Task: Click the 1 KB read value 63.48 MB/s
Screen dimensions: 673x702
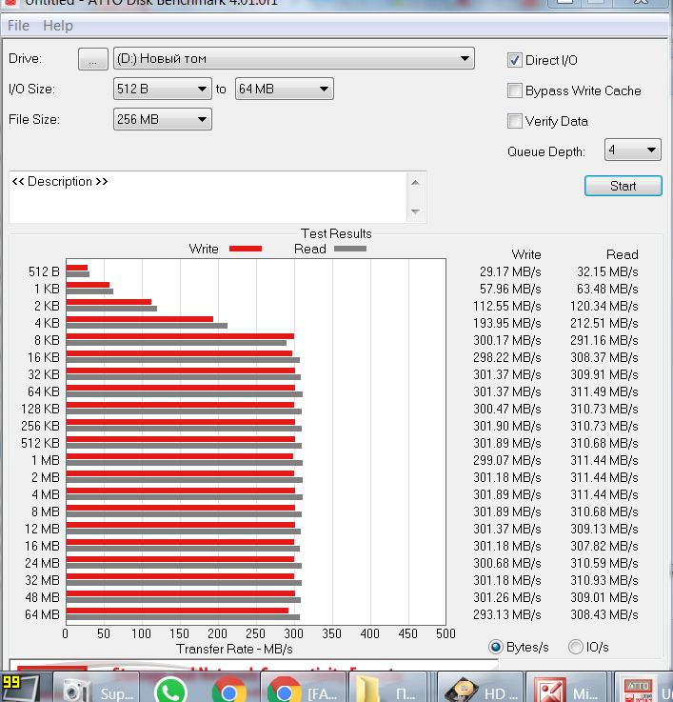Action: (607, 289)
